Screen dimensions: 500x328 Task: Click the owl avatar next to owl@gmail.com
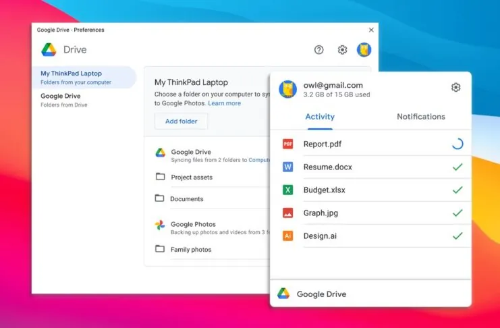tap(287, 89)
